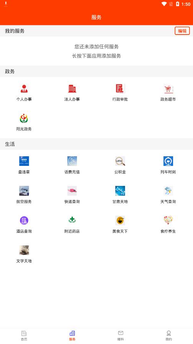The height and width of the screenshot is (344, 193).
Task: Open 话费充值 phone recharge icon
Action: (x=72, y=161)
